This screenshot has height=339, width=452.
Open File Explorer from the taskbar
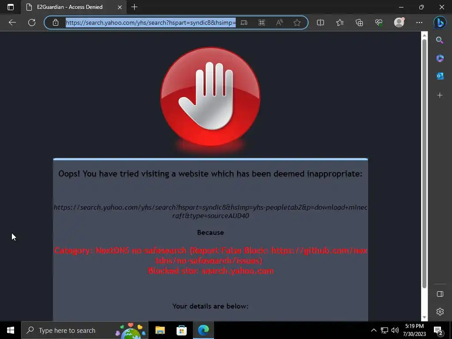(160, 330)
